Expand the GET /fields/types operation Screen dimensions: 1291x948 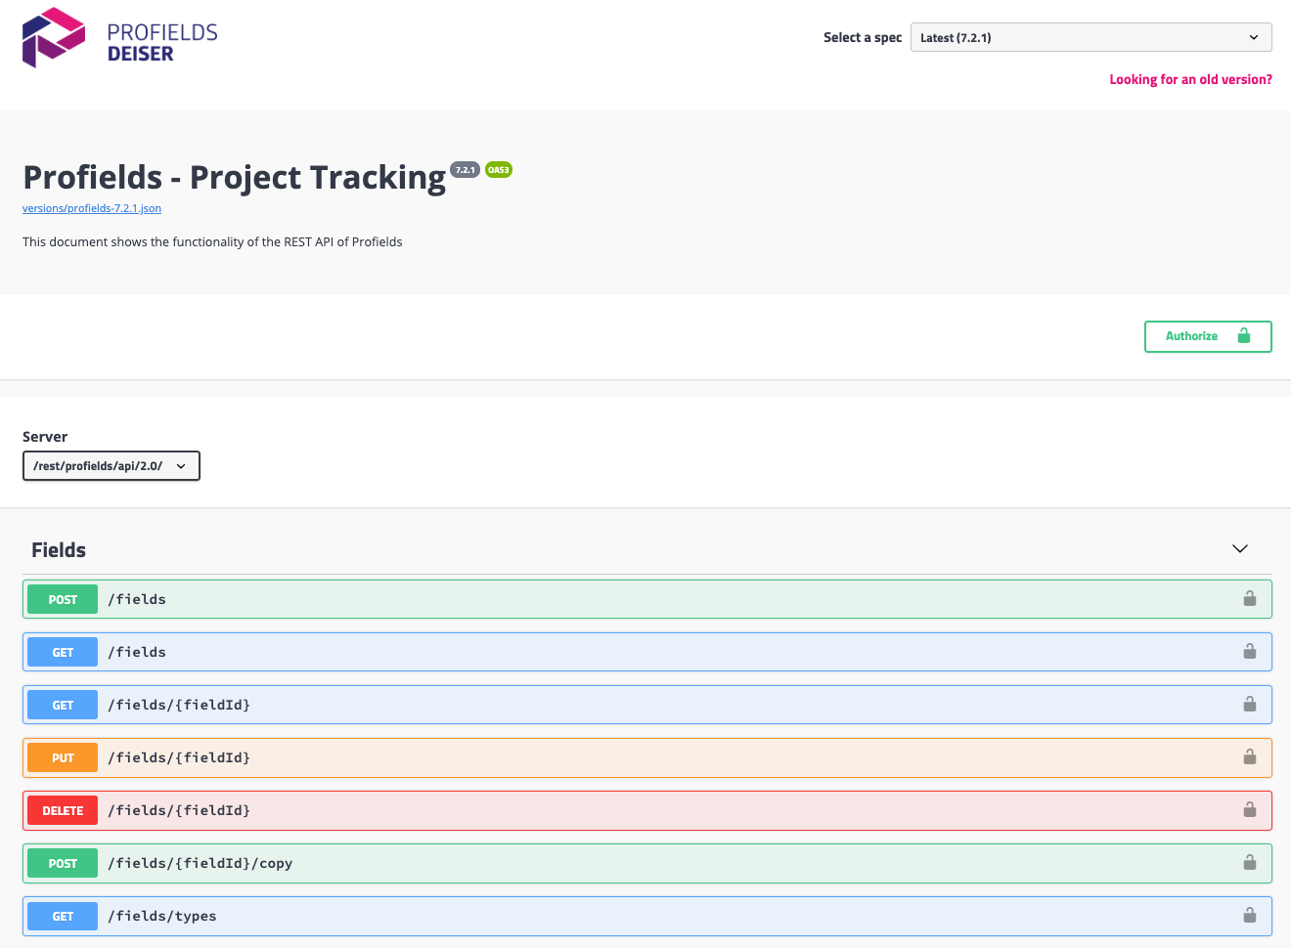(x=647, y=916)
